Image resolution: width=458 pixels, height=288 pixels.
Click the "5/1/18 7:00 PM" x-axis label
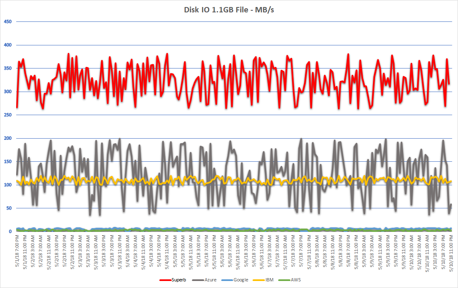pos(17,252)
